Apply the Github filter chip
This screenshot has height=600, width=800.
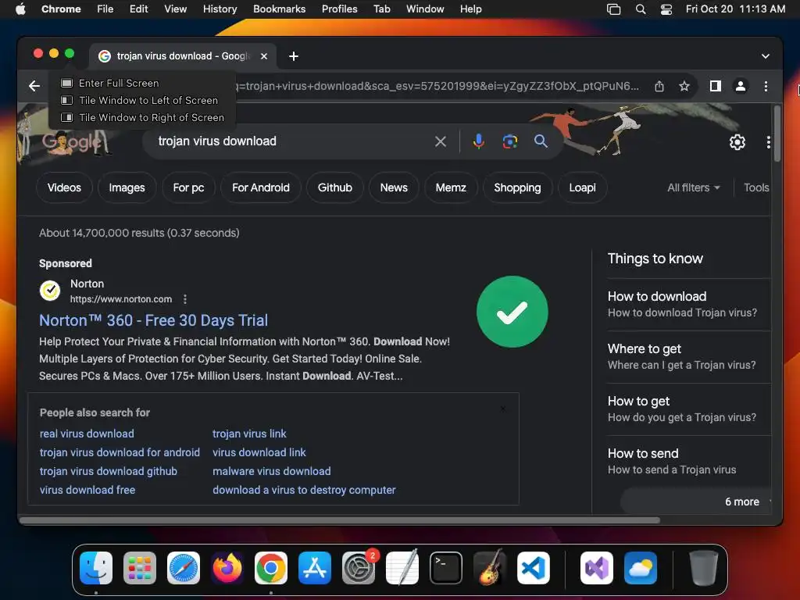click(334, 187)
